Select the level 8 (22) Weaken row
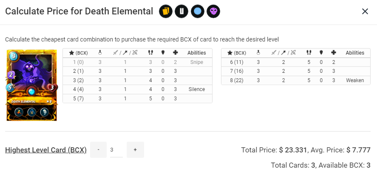The width and height of the screenshot is (377, 174). pos(296,80)
